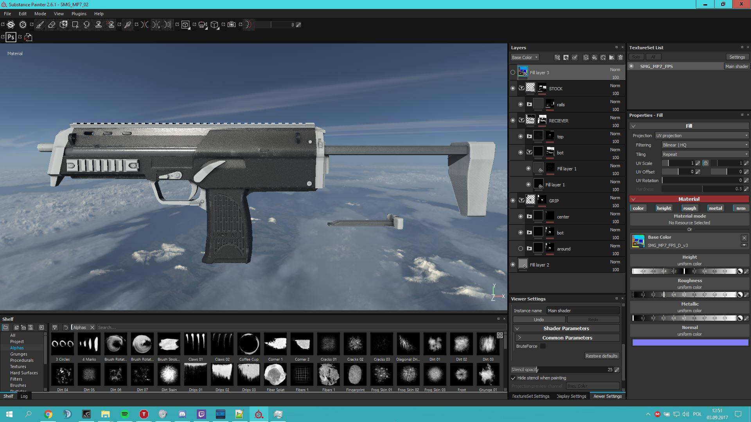Hide the STOCK folder layer
751x422 pixels.
513,88
